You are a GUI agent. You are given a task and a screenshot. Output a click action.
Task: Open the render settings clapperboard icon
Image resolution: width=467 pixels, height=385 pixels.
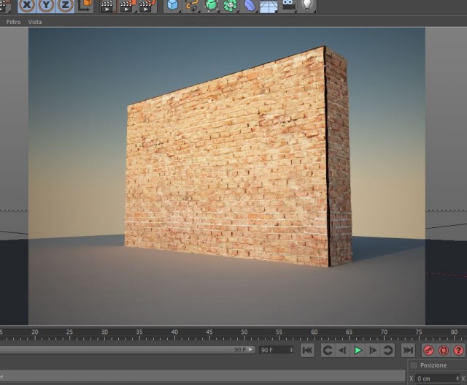pos(147,6)
